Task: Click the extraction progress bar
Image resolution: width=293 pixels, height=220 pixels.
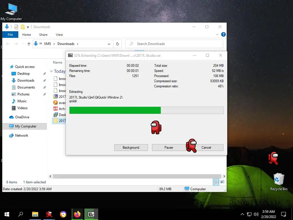Action: 146,110
